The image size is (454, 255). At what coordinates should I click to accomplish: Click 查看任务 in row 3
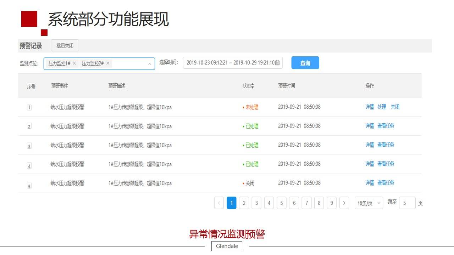point(386,145)
